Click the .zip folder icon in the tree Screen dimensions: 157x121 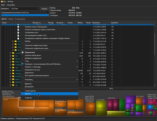[13, 85]
